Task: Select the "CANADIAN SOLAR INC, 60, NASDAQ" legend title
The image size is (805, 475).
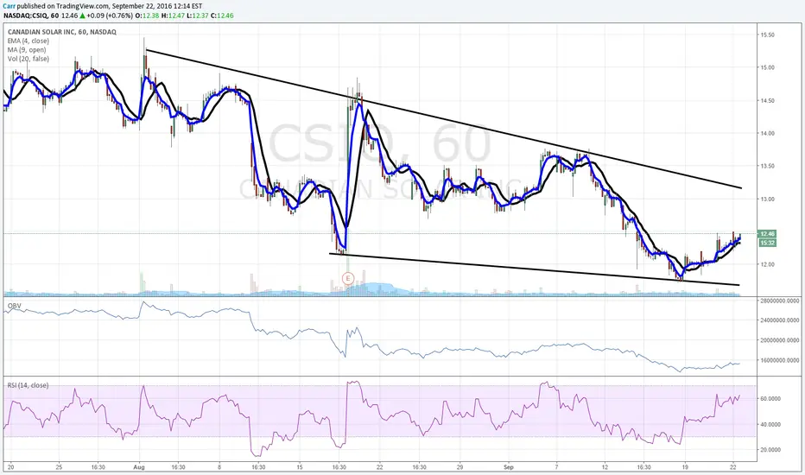Action: tap(62, 32)
